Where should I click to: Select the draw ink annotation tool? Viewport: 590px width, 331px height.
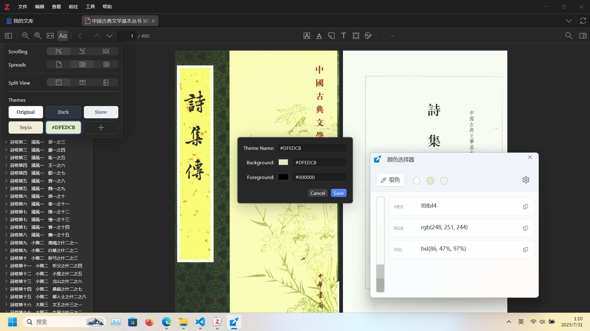tap(368, 36)
